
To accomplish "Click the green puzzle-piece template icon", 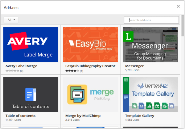I will (135, 106).
